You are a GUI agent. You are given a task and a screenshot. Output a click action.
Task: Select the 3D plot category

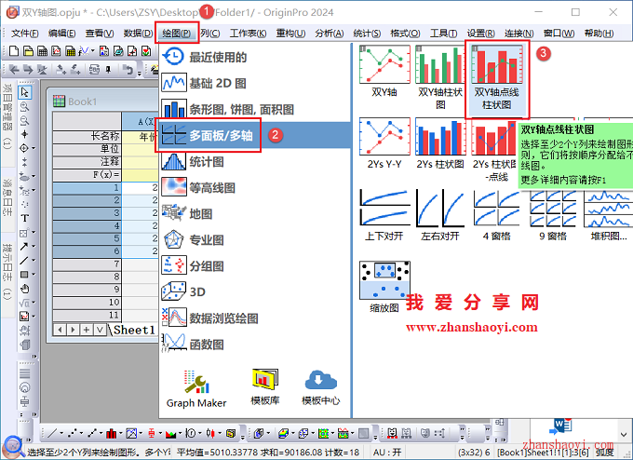pyautogui.click(x=255, y=291)
